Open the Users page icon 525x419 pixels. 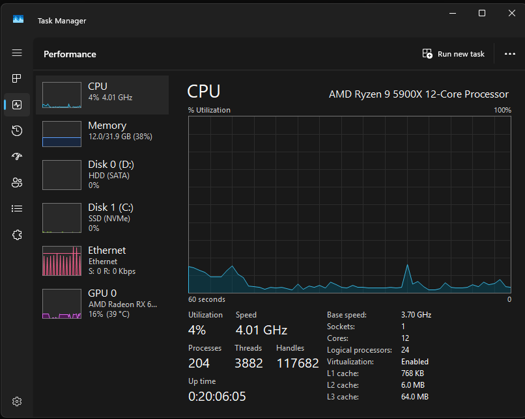(x=17, y=183)
